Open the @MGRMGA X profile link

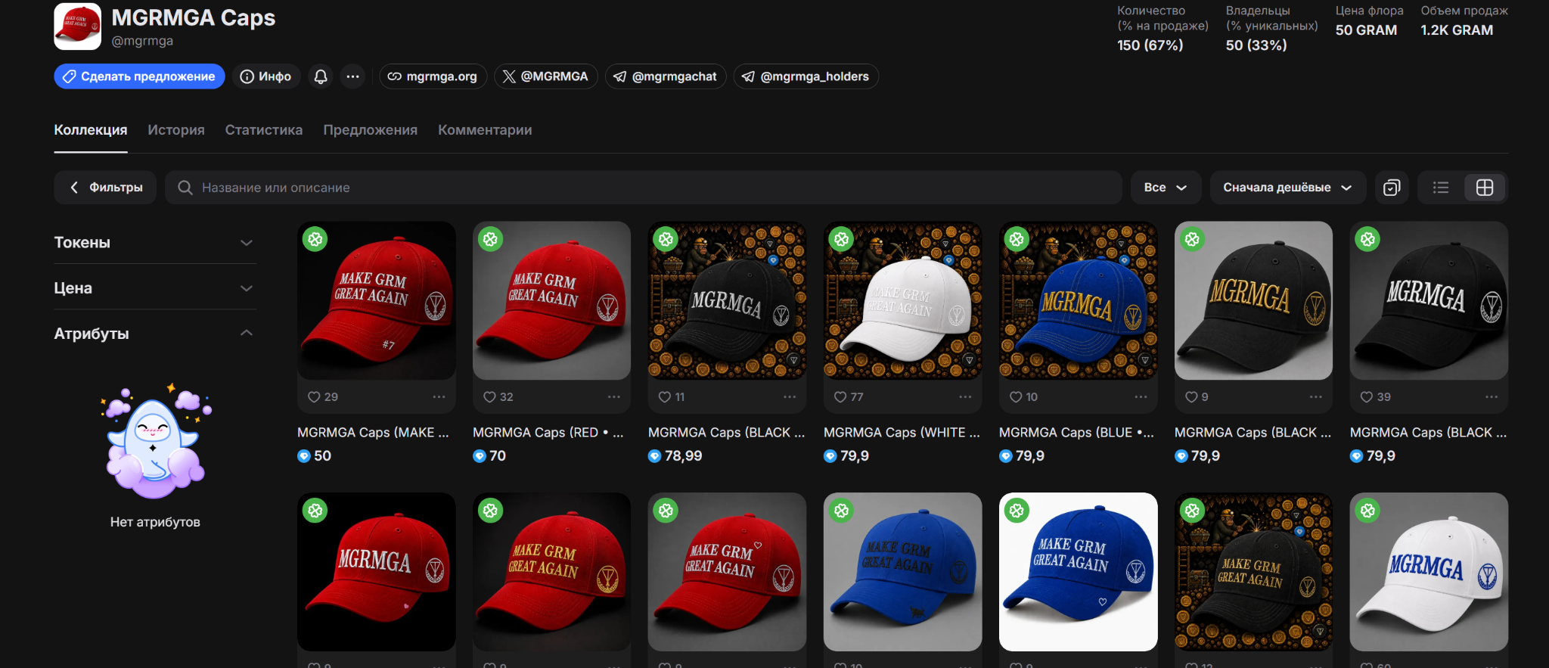coord(546,76)
